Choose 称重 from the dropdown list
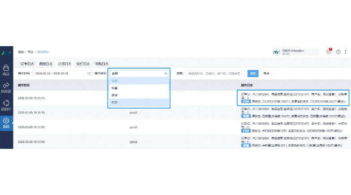Screen dimensions: 351x195 click(x=139, y=88)
